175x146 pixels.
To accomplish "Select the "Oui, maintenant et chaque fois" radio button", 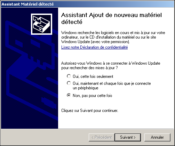I will (x=69, y=83).
